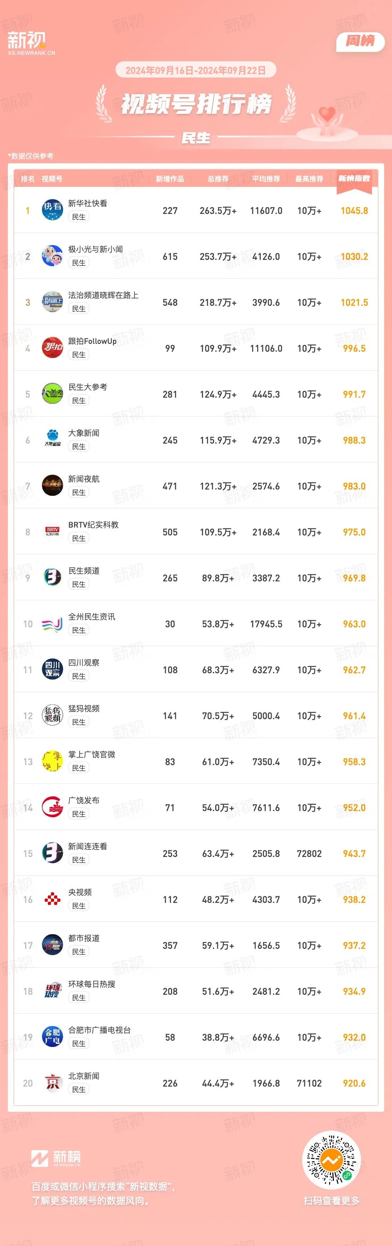This screenshot has width=392, height=1246.
Task: Open the 全州民生资讯 account name
Action: [x=92, y=617]
